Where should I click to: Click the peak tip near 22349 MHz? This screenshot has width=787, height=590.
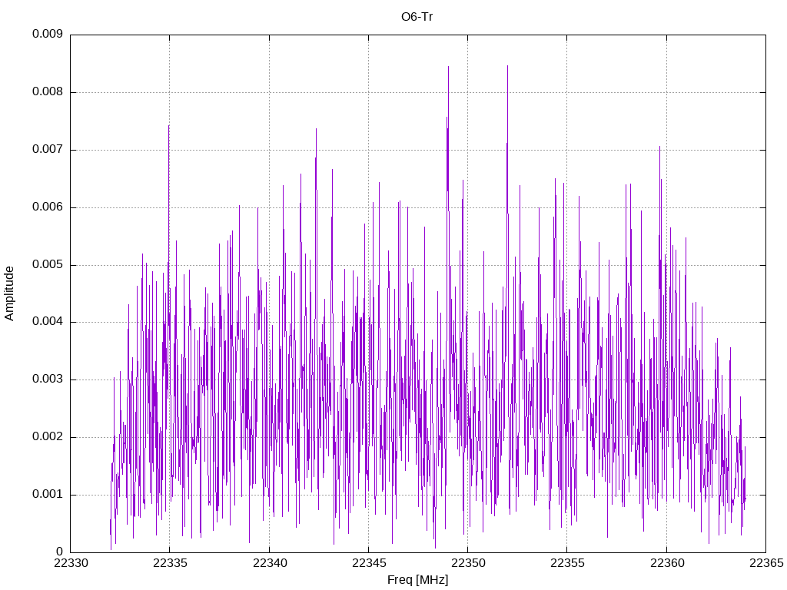pyautogui.click(x=448, y=68)
